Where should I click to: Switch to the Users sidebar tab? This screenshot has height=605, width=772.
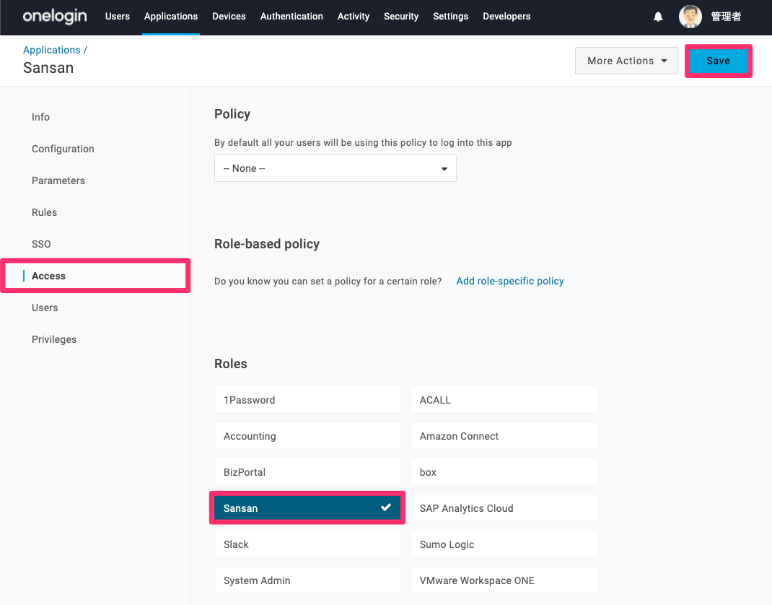coord(45,308)
